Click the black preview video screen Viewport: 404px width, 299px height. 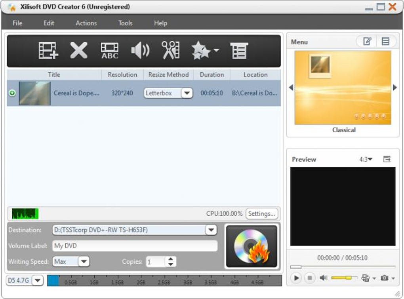point(343,206)
